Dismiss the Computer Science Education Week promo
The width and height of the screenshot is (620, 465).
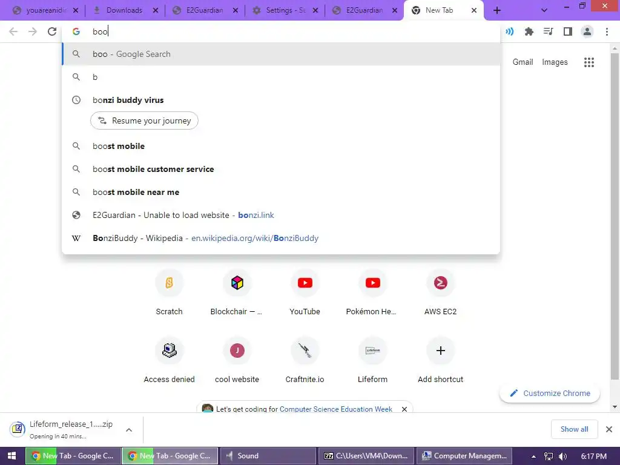(x=404, y=409)
